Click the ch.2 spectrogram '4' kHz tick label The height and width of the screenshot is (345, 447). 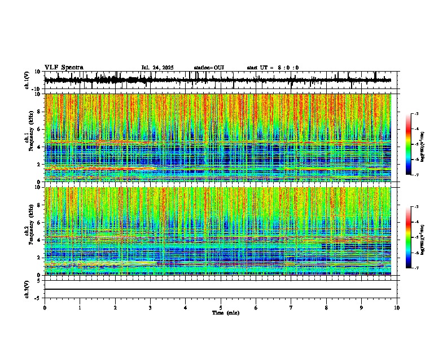[40, 240]
